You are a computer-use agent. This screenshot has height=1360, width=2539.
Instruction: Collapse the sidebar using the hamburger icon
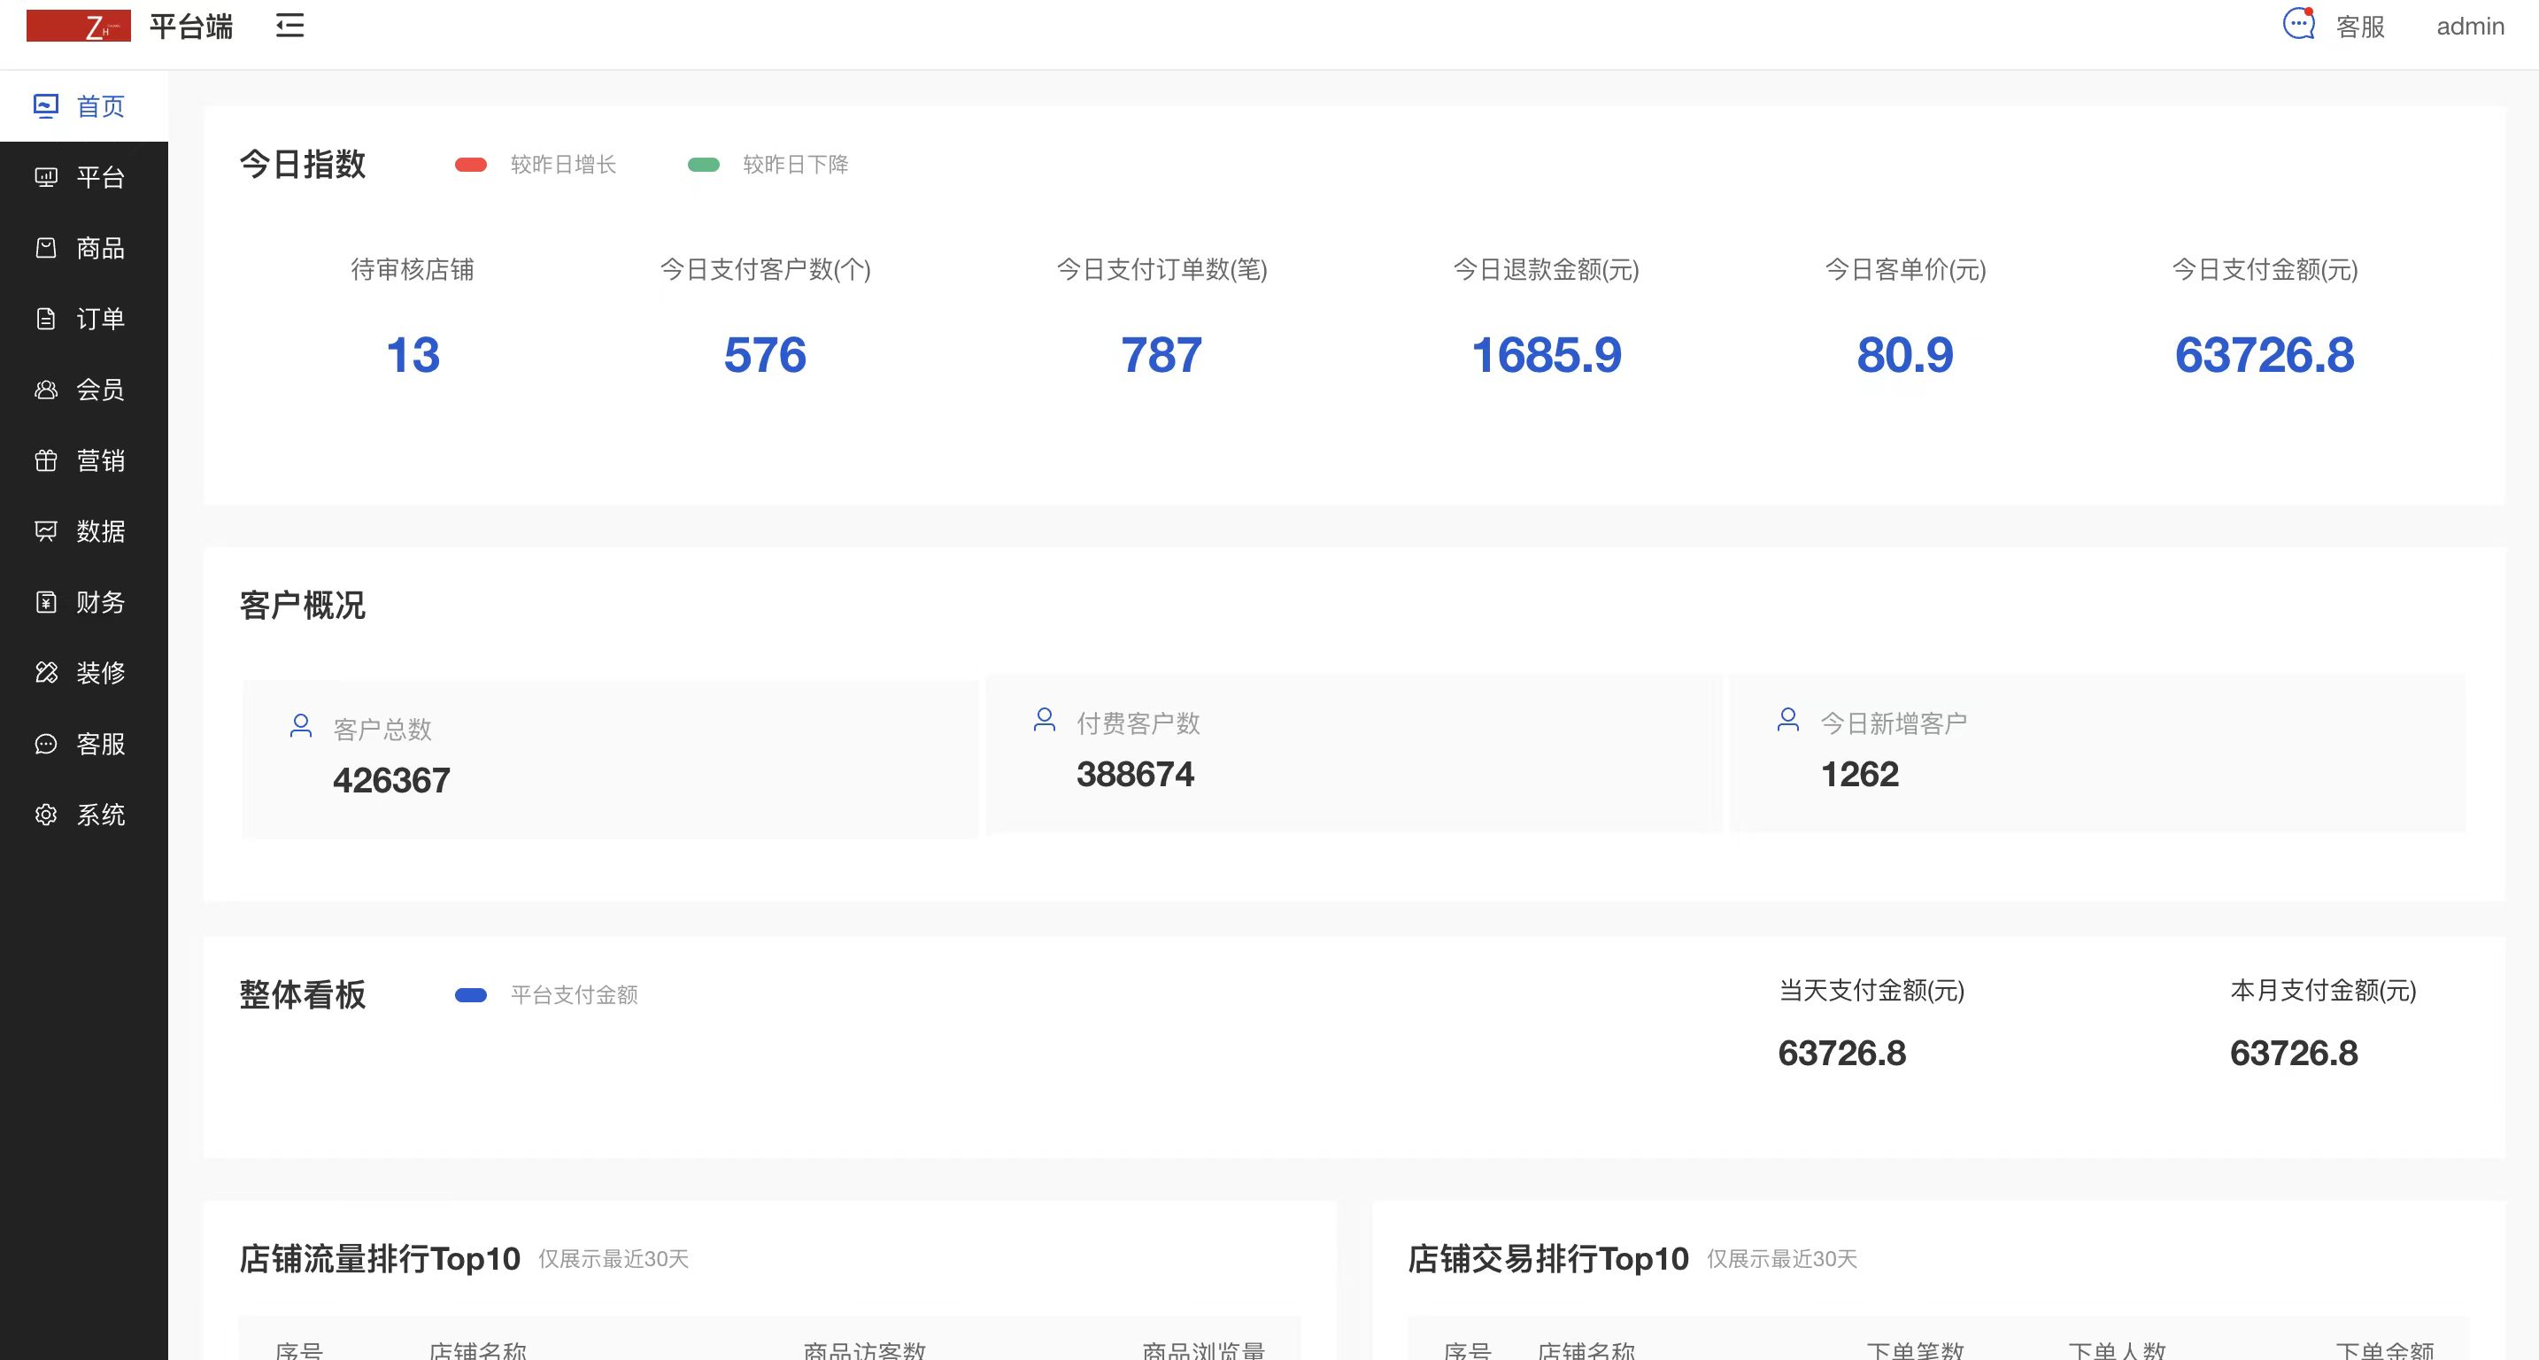[289, 26]
